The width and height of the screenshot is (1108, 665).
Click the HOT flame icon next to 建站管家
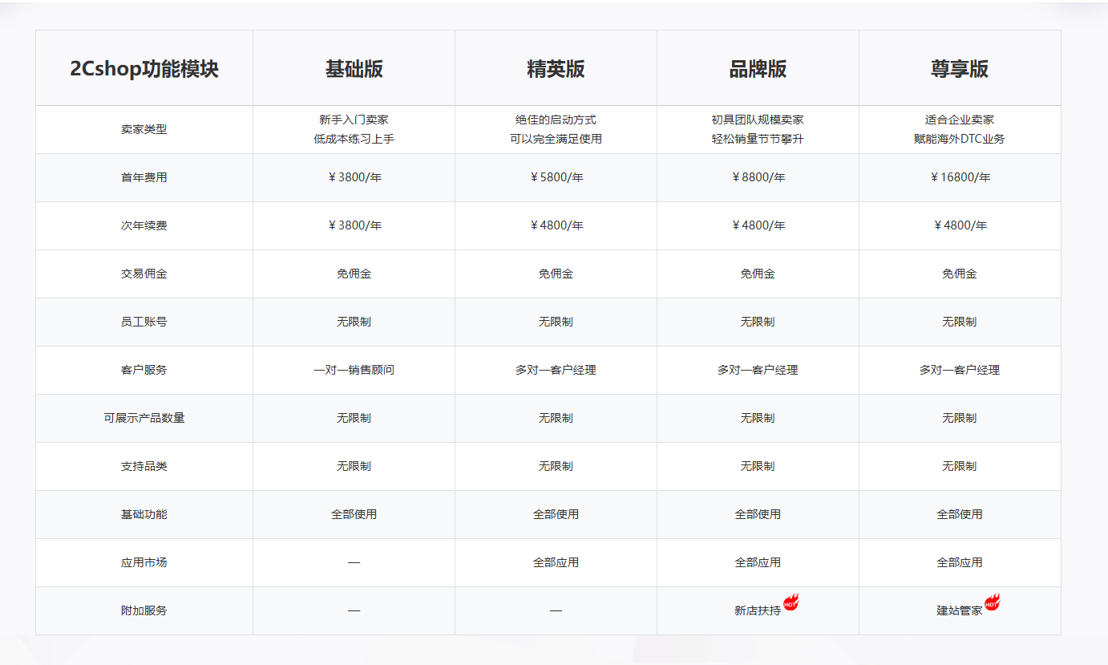[994, 604]
